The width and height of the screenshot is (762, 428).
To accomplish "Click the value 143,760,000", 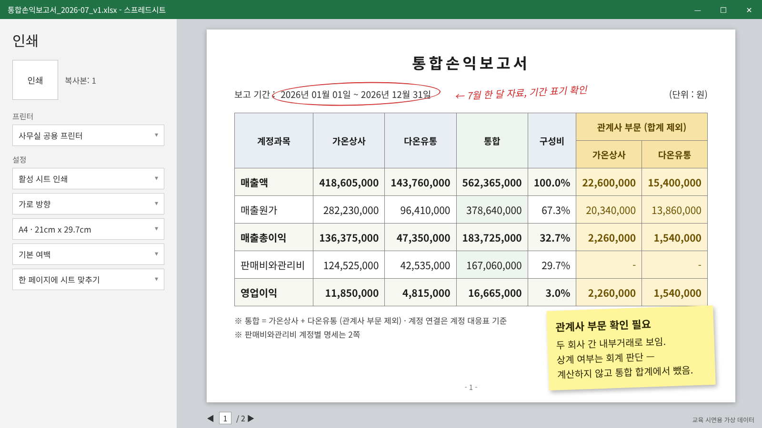I will (x=420, y=183).
